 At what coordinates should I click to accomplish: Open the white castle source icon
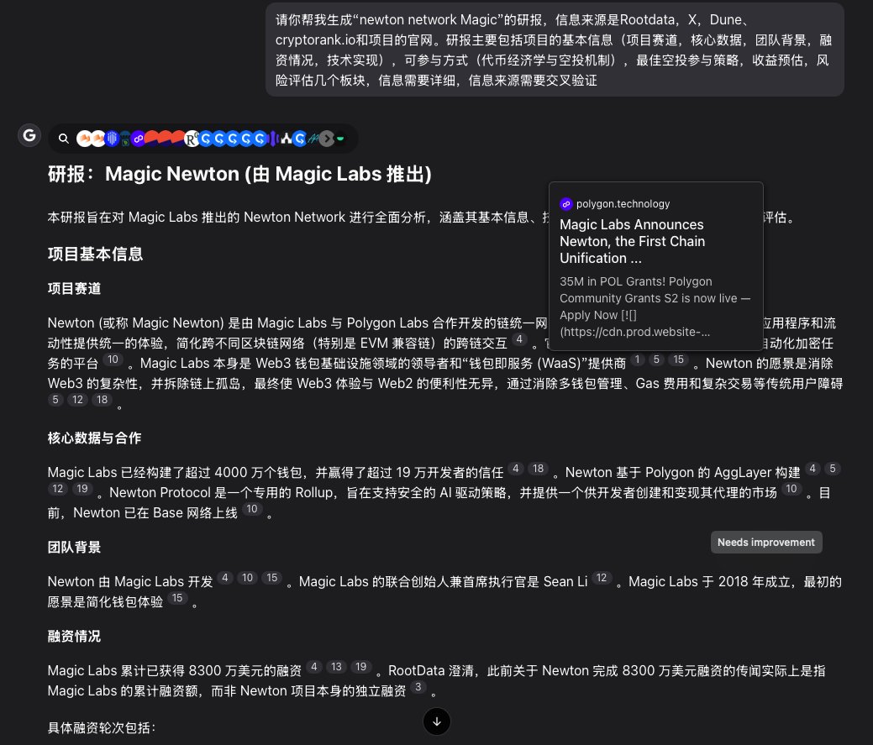click(x=287, y=139)
